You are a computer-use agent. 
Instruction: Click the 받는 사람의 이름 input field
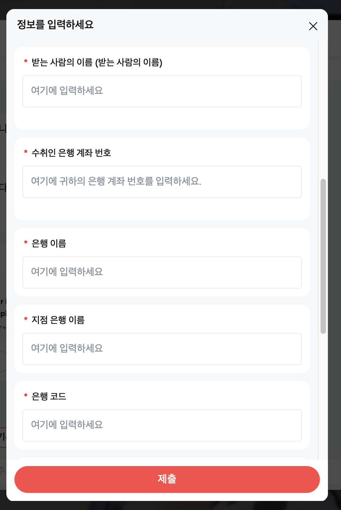162,91
